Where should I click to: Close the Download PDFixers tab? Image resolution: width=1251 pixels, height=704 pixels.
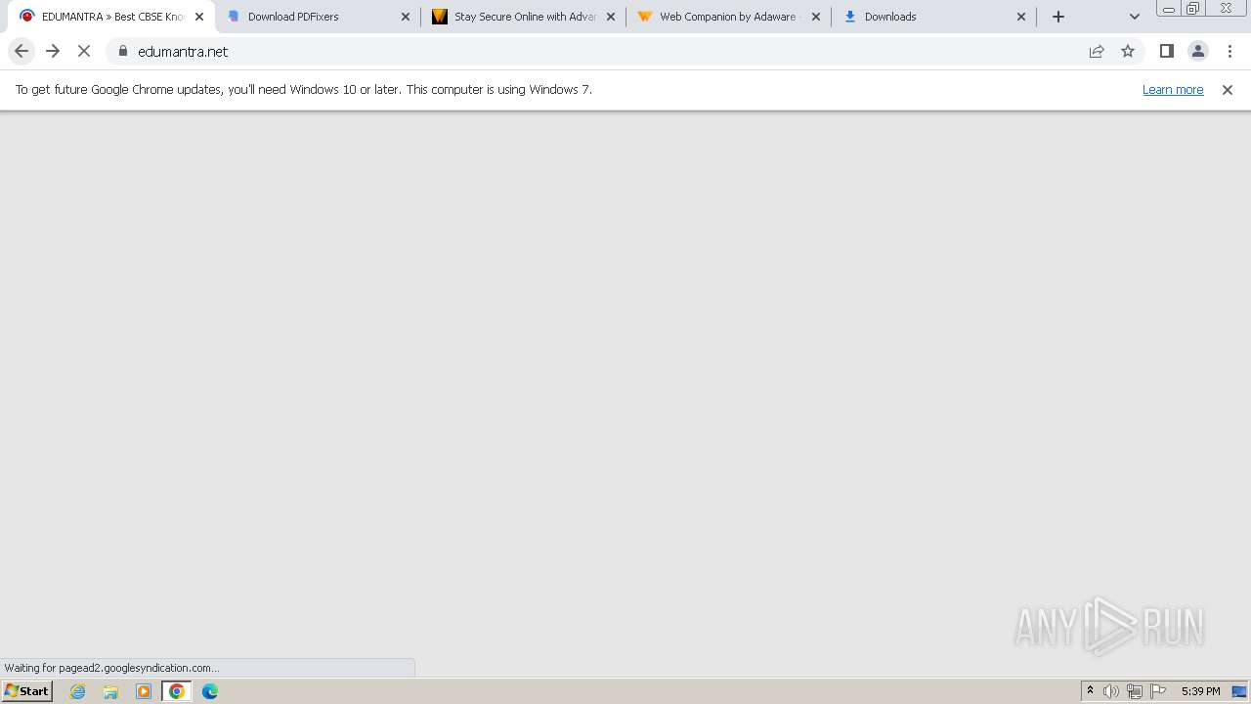406,17
